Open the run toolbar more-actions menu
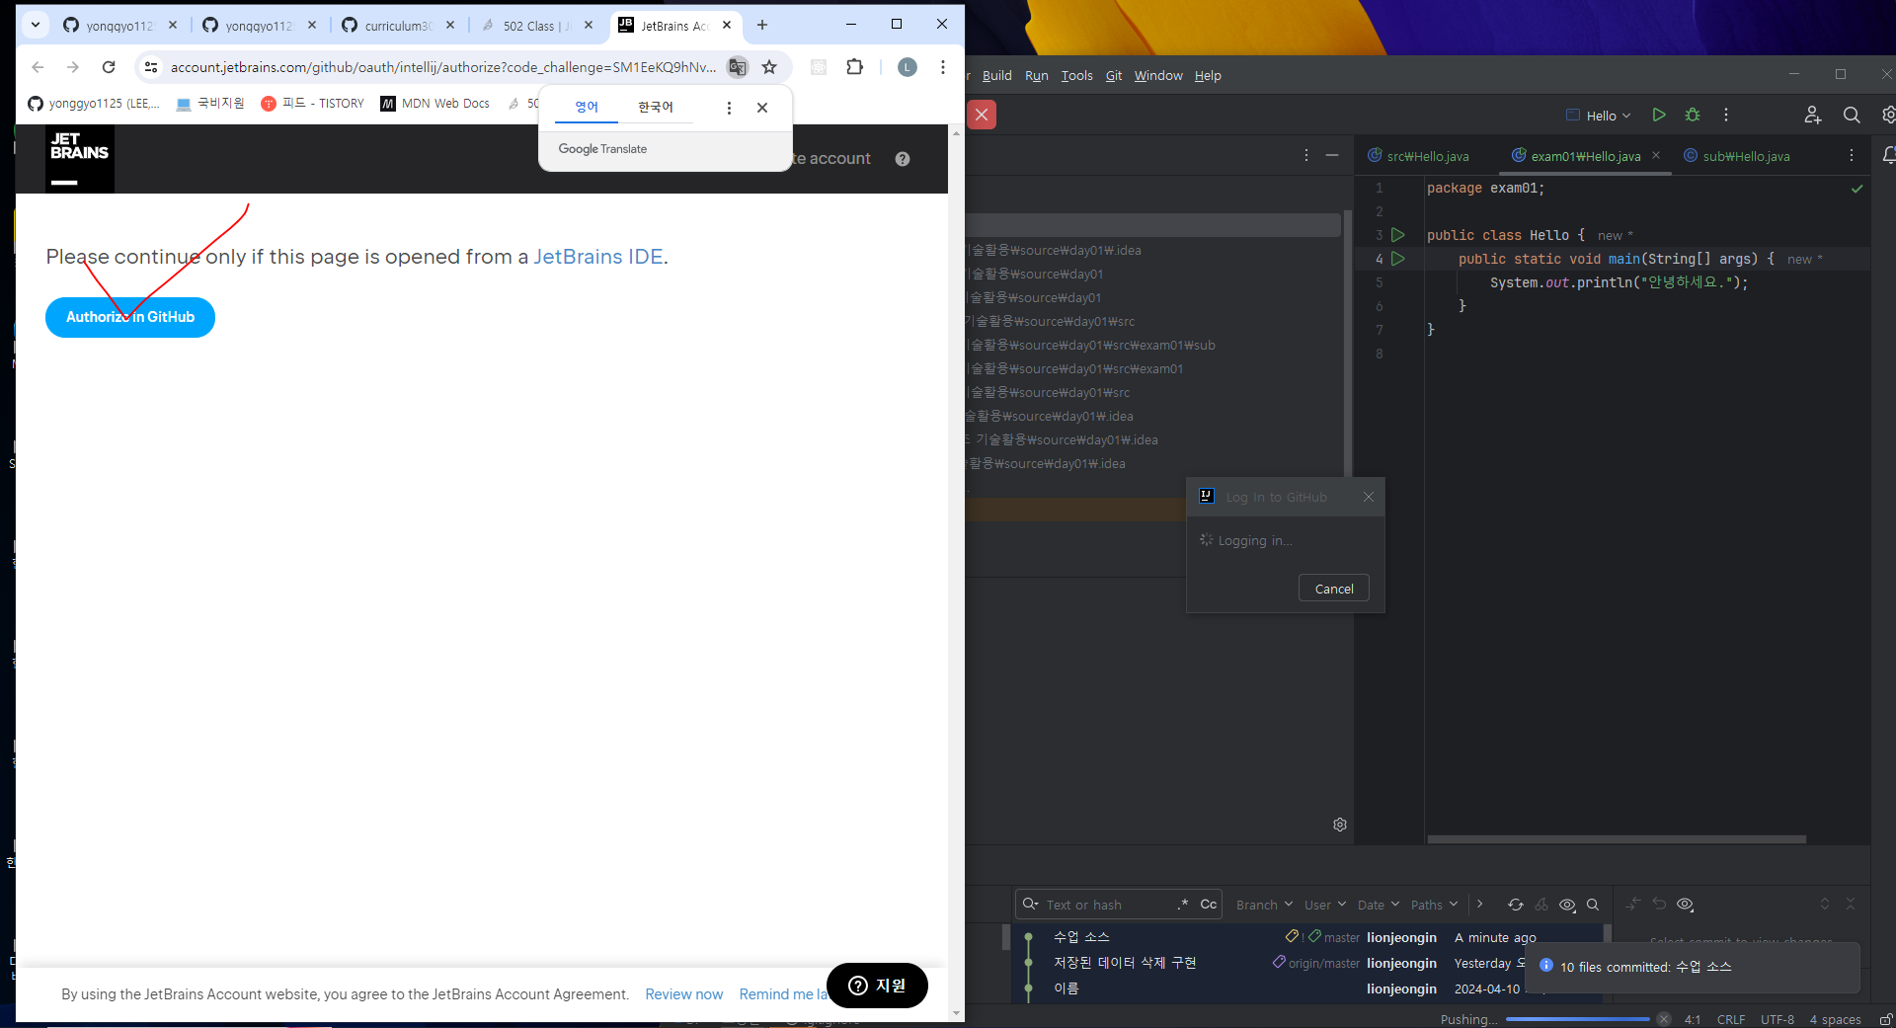The width and height of the screenshot is (1896, 1028). (x=1726, y=115)
